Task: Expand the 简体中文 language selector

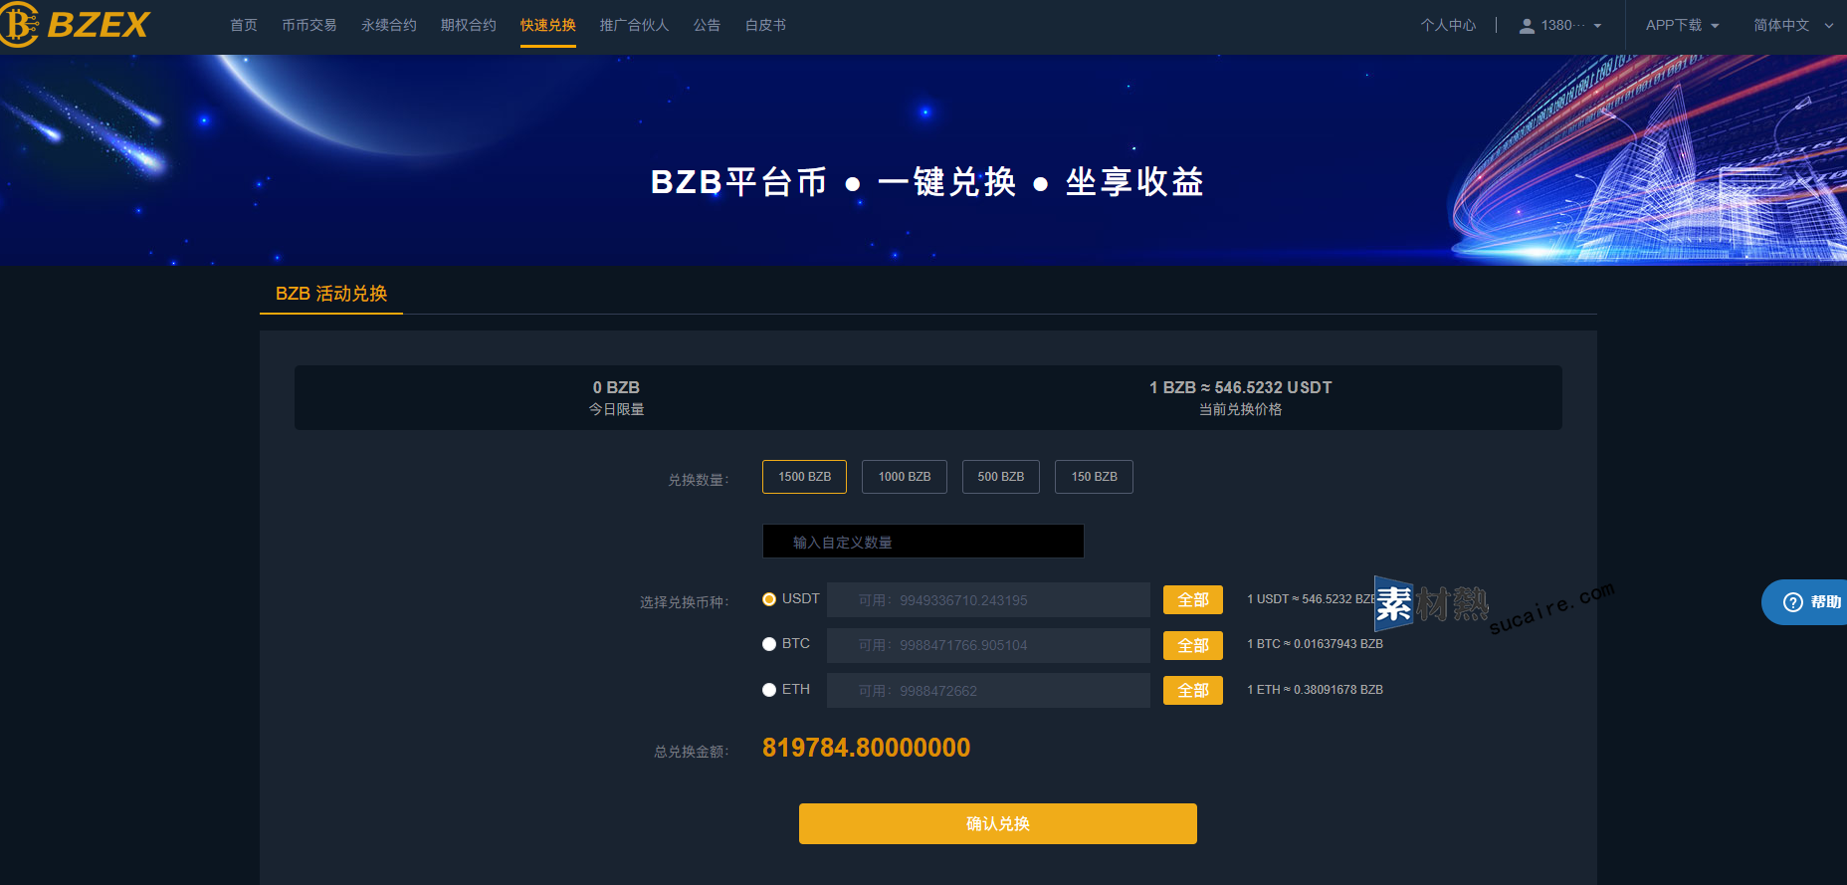Action: click(x=1793, y=25)
